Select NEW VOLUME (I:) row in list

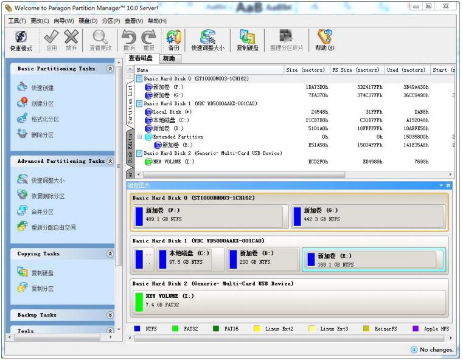click(x=294, y=162)
